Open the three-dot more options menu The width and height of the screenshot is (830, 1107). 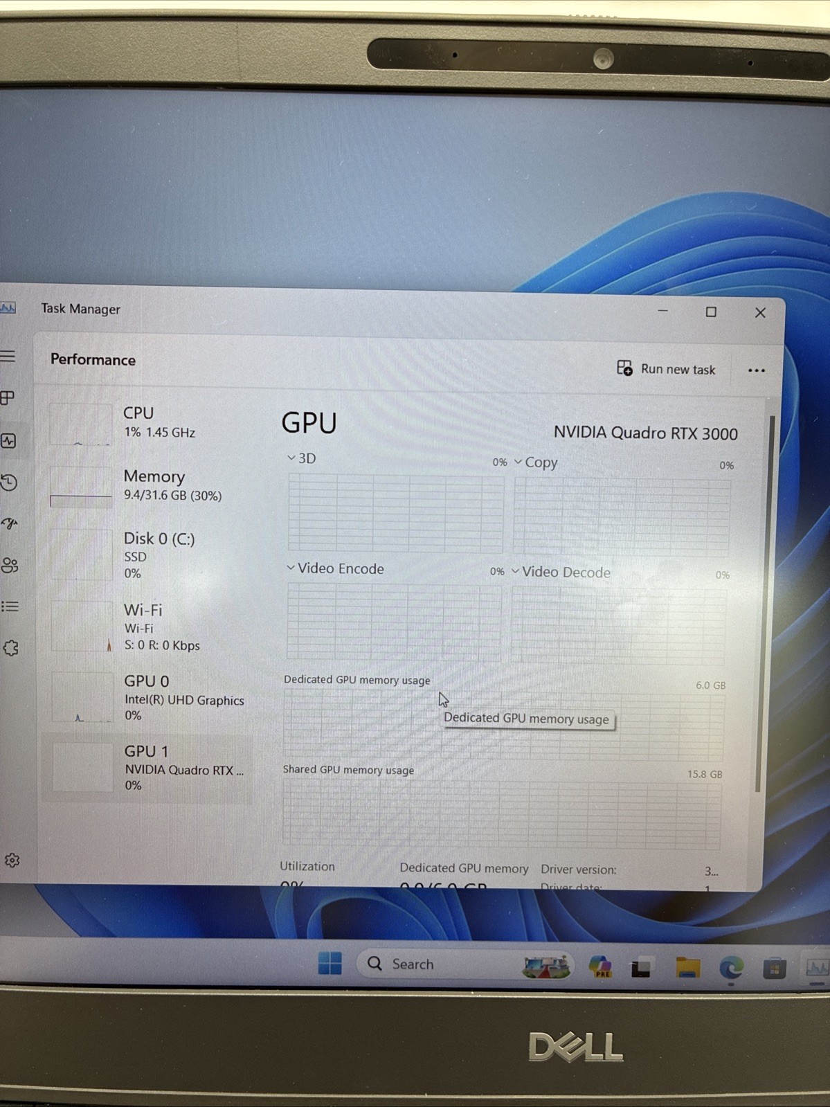756,370
